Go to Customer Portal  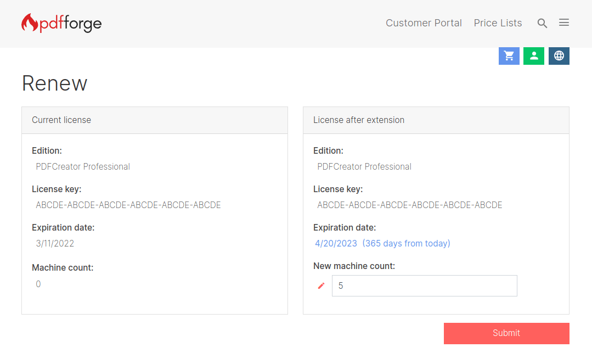coord(424,23)
